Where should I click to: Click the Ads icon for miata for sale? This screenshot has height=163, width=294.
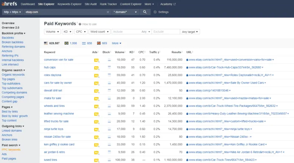tap(96, 99)
